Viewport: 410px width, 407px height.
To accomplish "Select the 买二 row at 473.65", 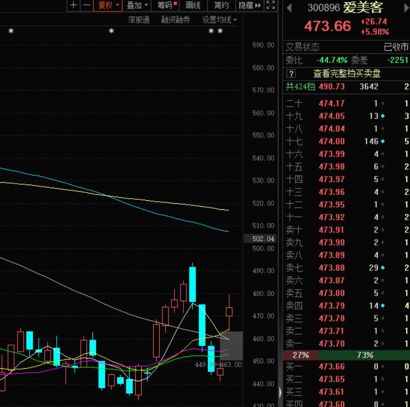I will (x=347, y=379).
